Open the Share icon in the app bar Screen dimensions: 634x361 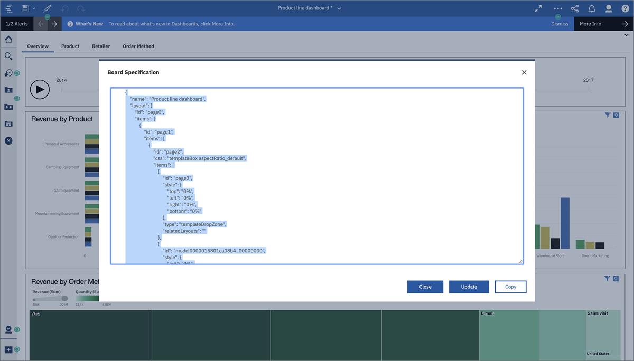pos(574,8)
